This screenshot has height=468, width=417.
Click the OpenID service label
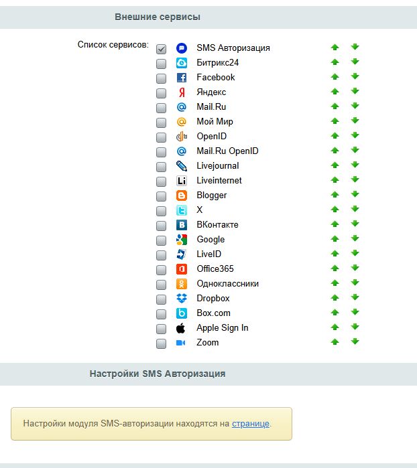click(211, 137)
